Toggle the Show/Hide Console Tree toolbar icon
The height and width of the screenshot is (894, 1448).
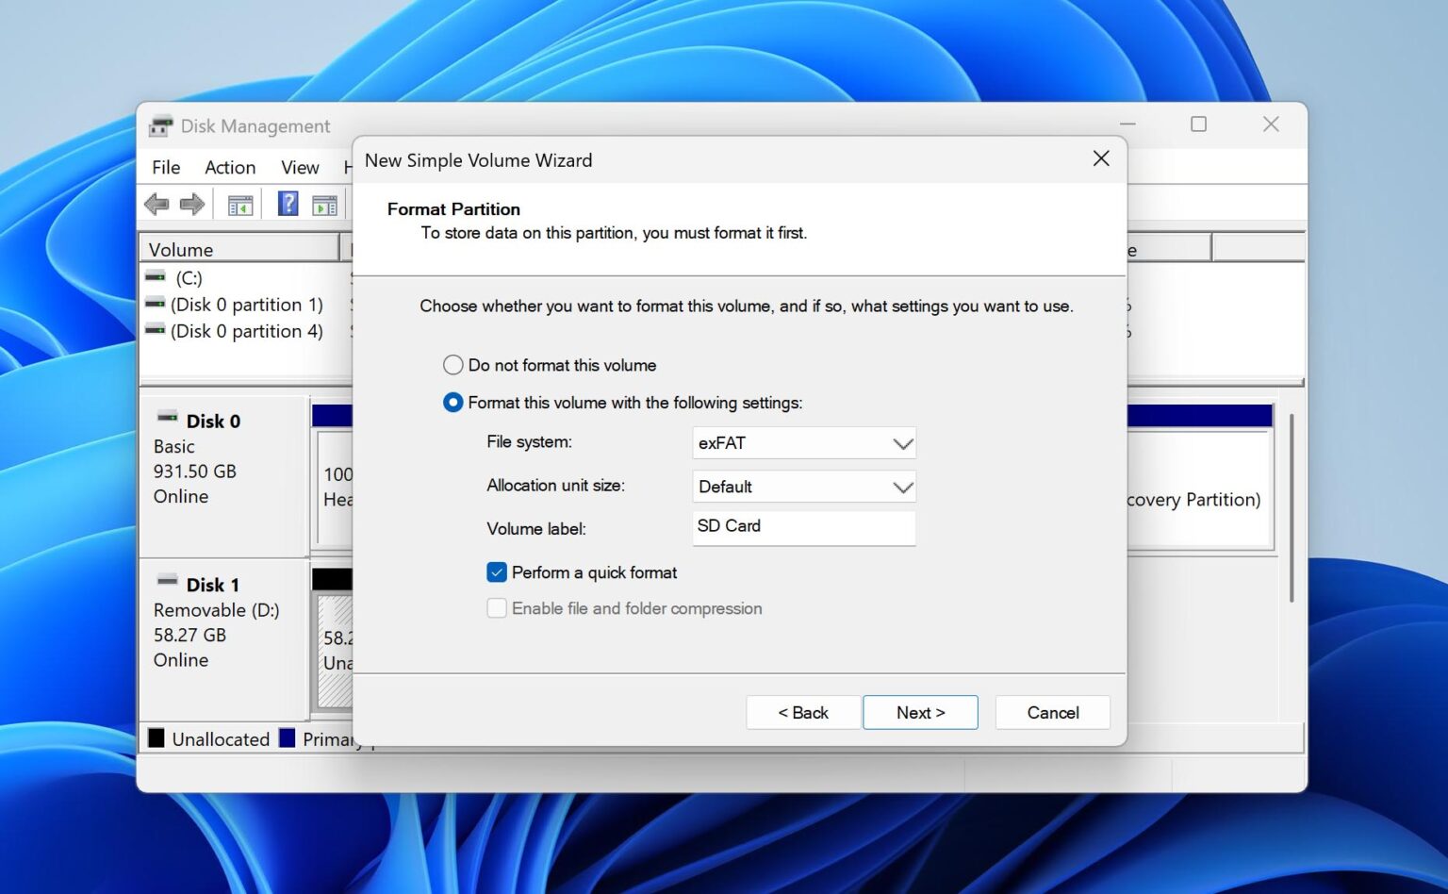(x=239, y=204)
